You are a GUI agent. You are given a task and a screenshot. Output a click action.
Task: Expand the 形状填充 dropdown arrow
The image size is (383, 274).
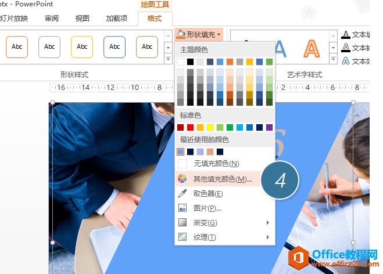[219, 34]
